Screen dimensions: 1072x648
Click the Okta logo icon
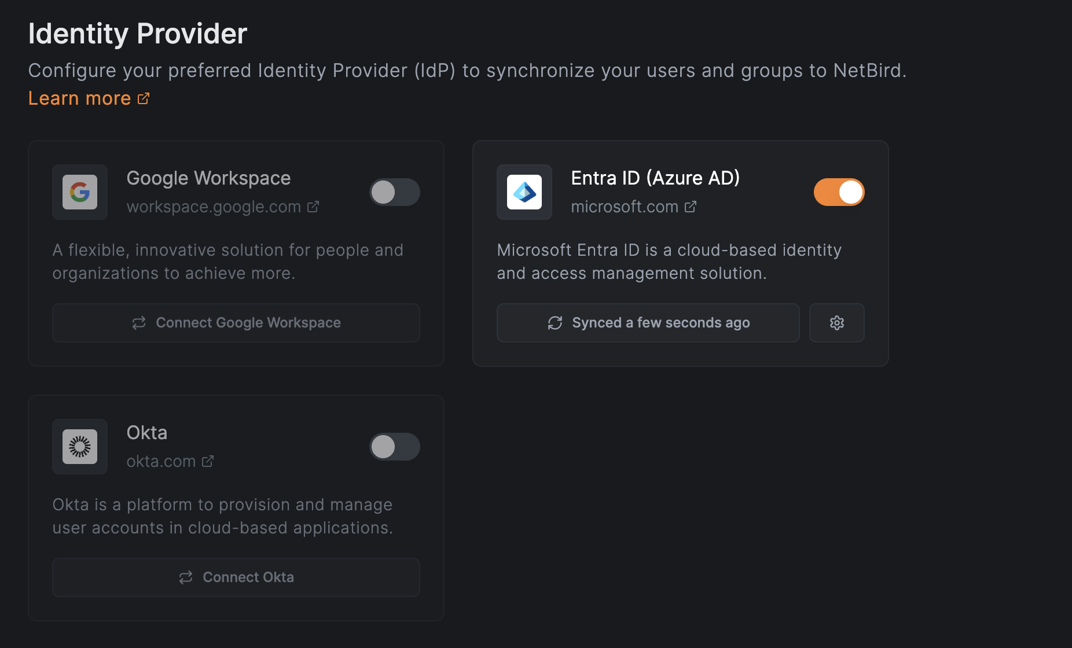tap(80, 447)
